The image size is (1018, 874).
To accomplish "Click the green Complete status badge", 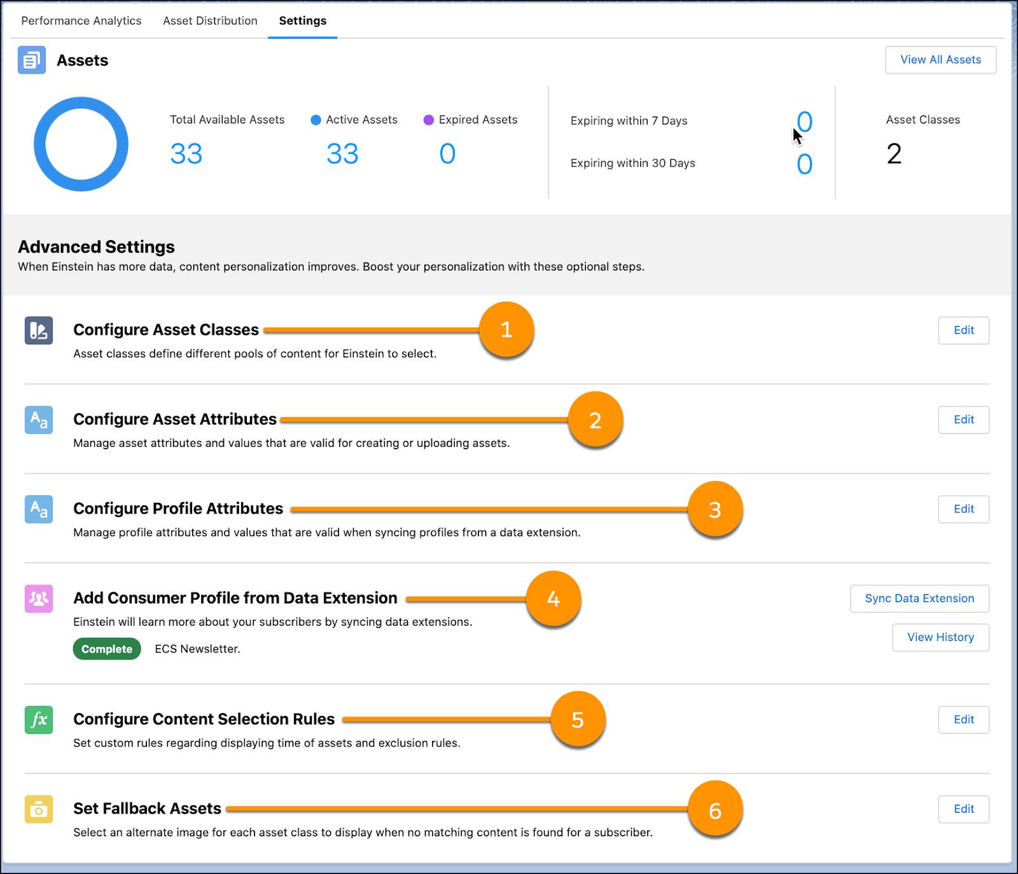I will pos(107,649).
